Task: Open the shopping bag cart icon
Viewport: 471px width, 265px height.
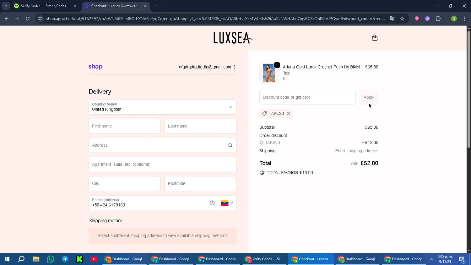Action: pyautogui.click(x=375, y=38)
